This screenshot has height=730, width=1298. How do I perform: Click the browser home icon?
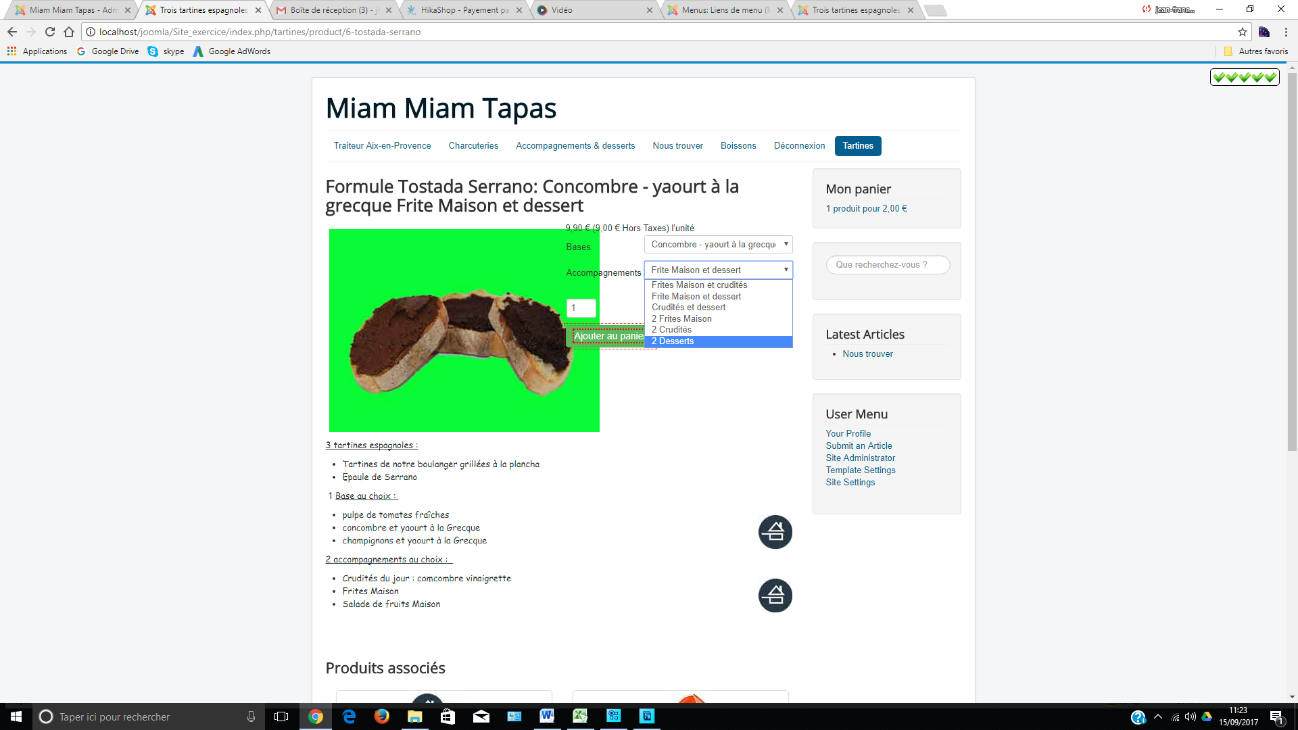pos(69,32)
